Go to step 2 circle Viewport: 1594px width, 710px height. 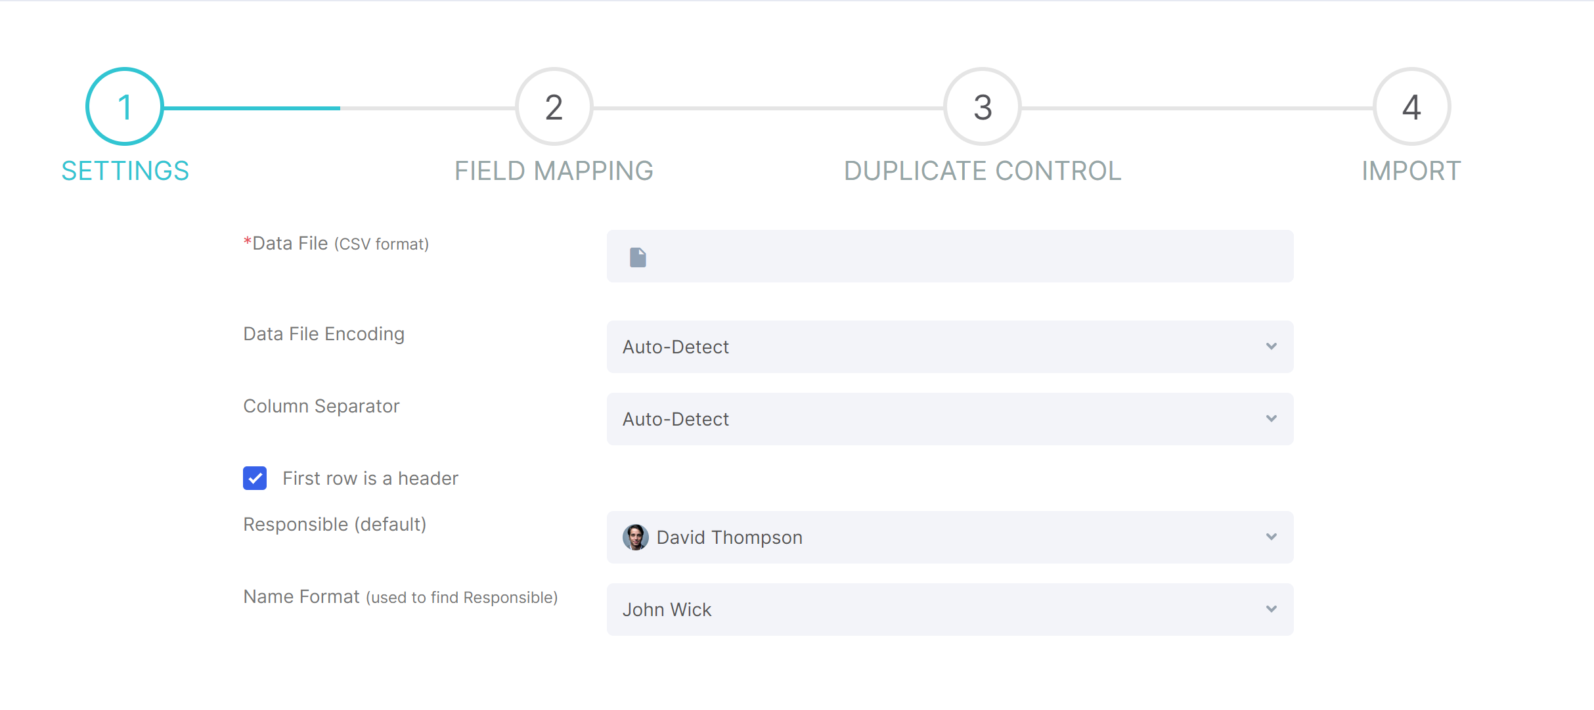[x=554, y=106]
